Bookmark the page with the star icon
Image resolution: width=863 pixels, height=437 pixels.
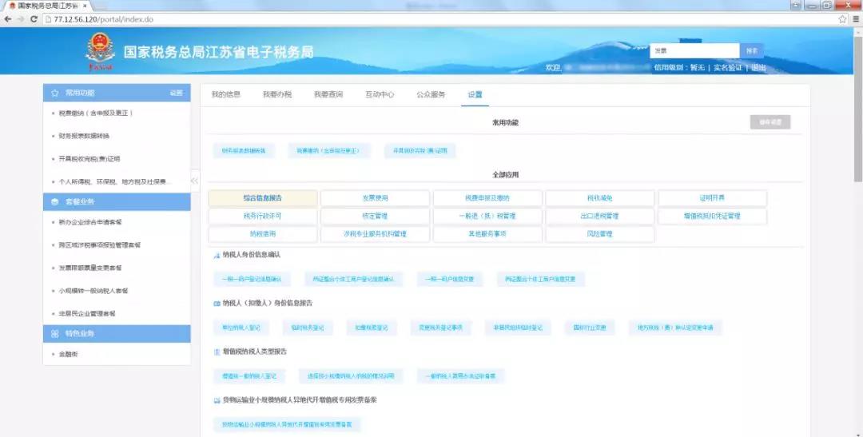842,18
